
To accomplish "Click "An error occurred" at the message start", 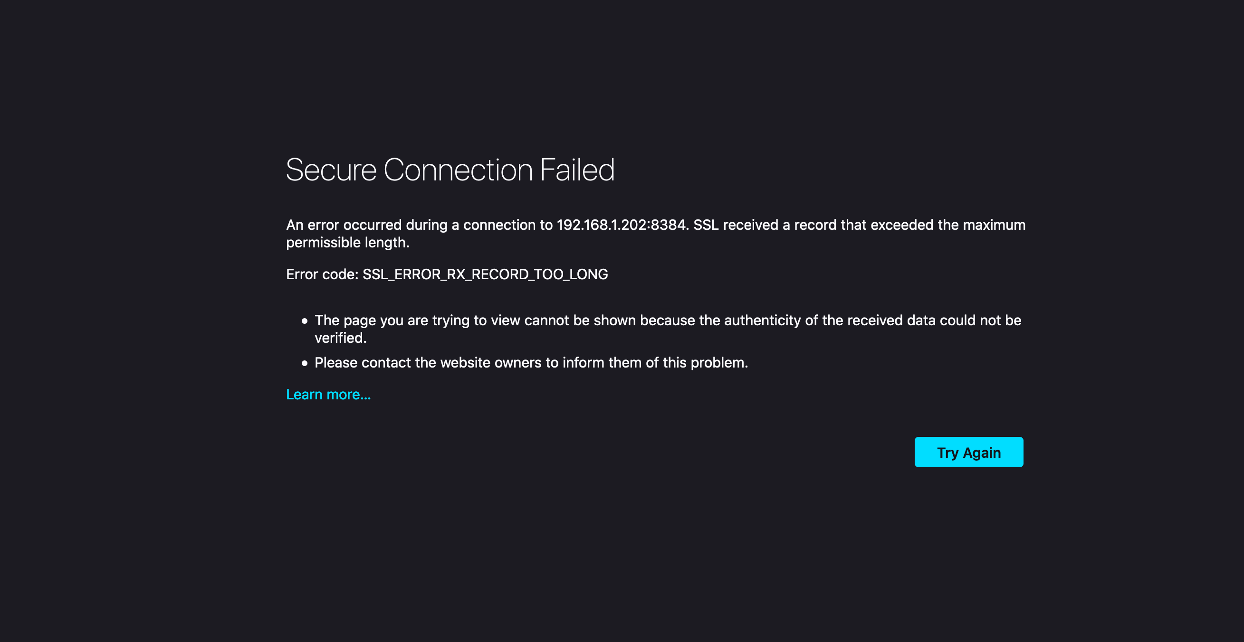I will tap(344, 225).
